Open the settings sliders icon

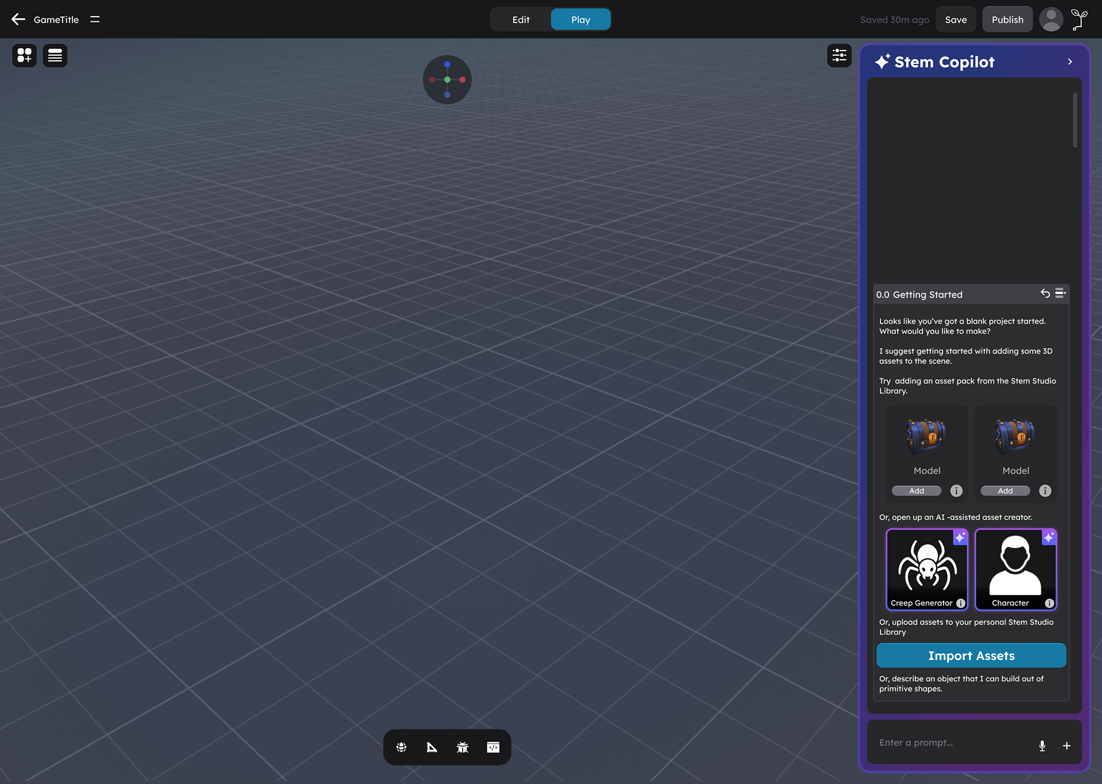tap(839, 55)
